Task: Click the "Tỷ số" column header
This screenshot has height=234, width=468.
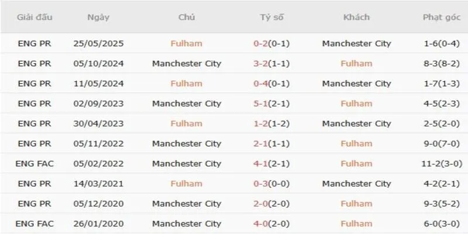Action: coord(271,17)
